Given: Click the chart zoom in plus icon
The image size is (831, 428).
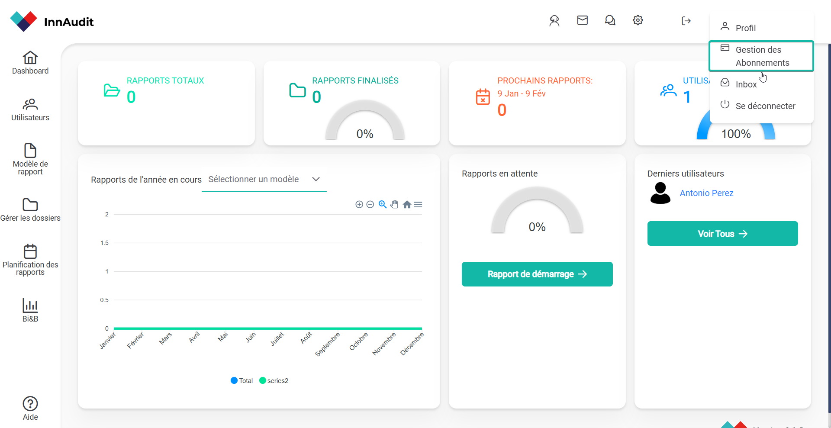Looking at the screenshot, I should [x=359, y=205].
